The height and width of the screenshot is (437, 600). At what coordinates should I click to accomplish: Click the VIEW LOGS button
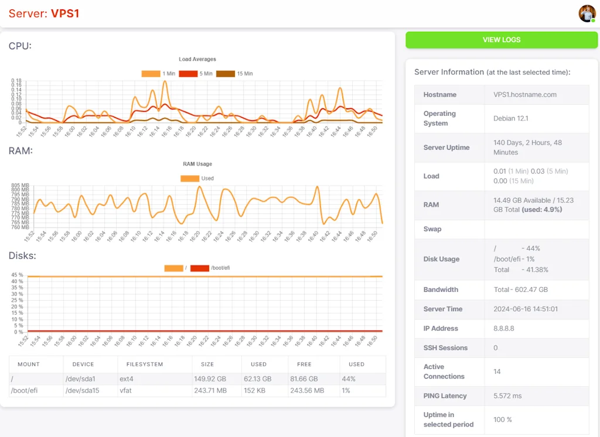502,40
